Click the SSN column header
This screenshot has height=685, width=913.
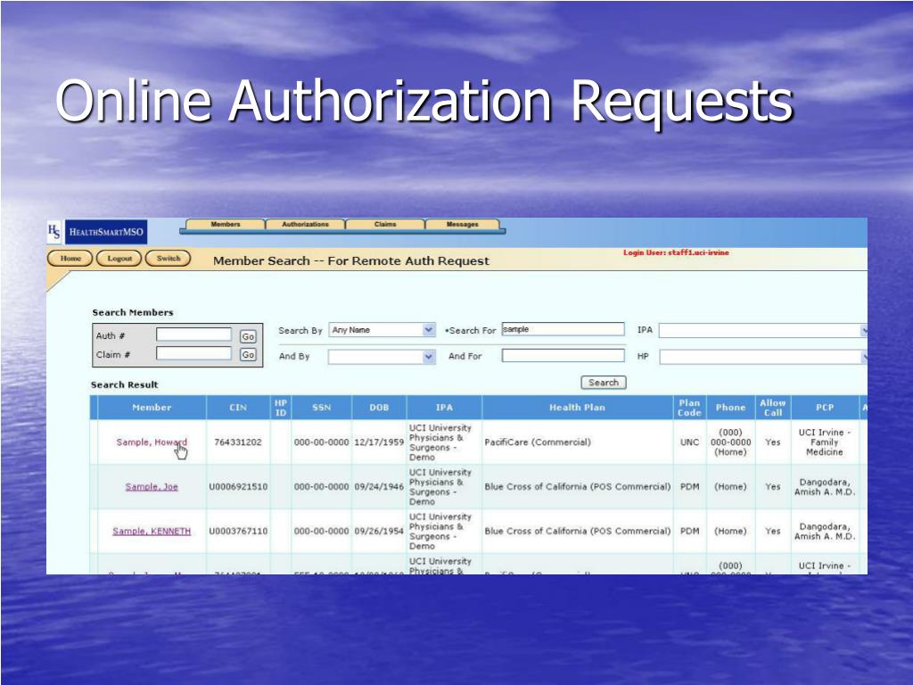[321, 408]
